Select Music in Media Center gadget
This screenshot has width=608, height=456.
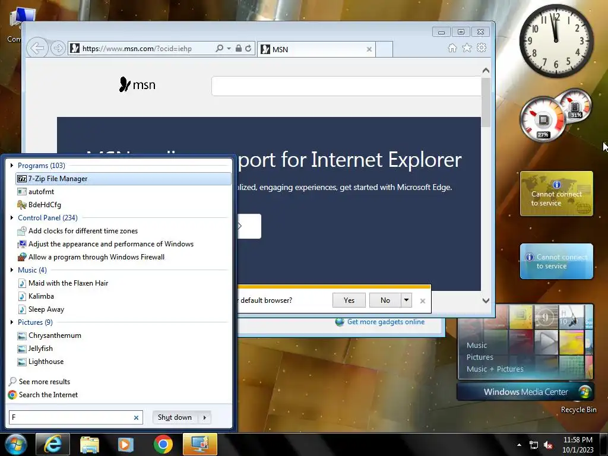click(477, 345)
